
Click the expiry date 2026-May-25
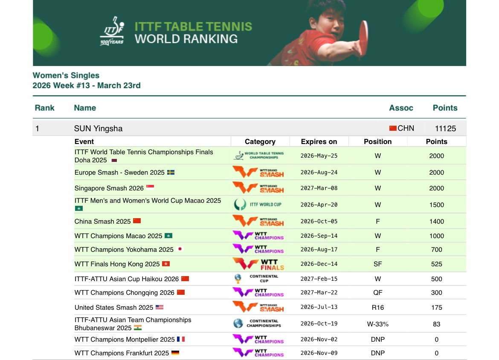(x=319, y=156)
